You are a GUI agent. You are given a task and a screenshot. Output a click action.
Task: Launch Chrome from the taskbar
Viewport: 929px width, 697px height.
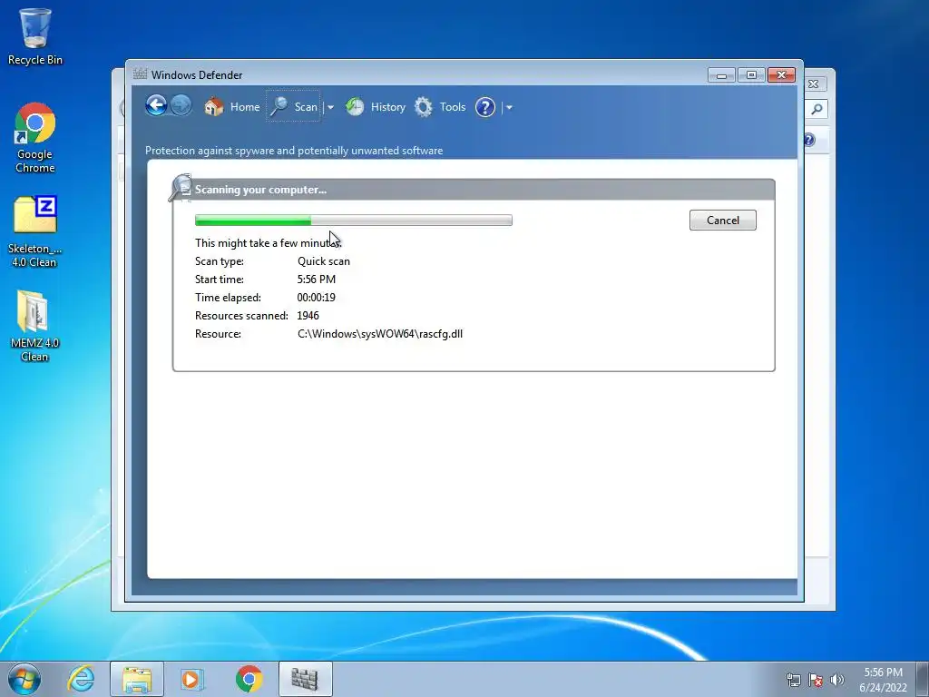pyautogui.click(x=249, y=679)
